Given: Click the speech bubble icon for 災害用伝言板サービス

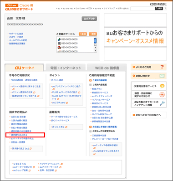Looking at the screenshot, I should pyautogui.click(x=162, y=86).
